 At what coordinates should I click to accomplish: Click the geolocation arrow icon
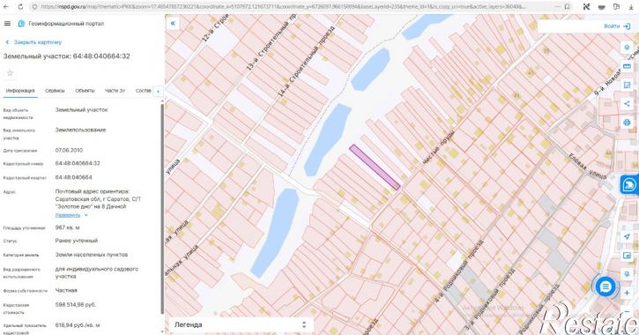[627, 237]
